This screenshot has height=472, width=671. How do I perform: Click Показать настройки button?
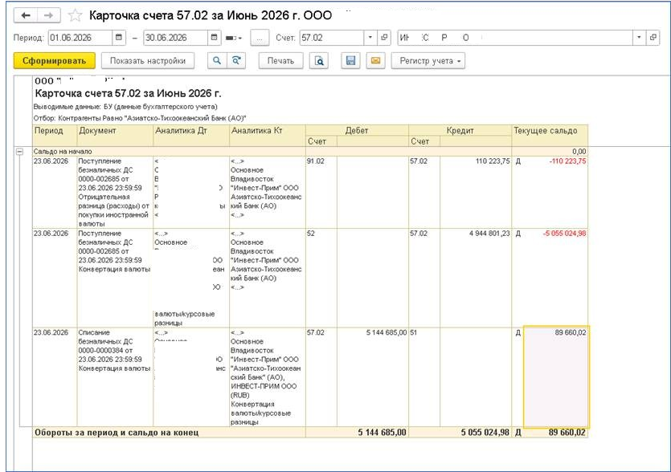click(x=148, y=61)
